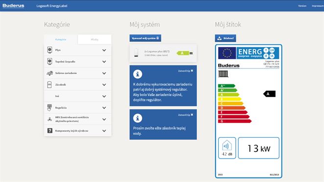Close the regulator tip with Zatvoriť tip
Screen dimensions: 324x182
(x=185, y=71)
